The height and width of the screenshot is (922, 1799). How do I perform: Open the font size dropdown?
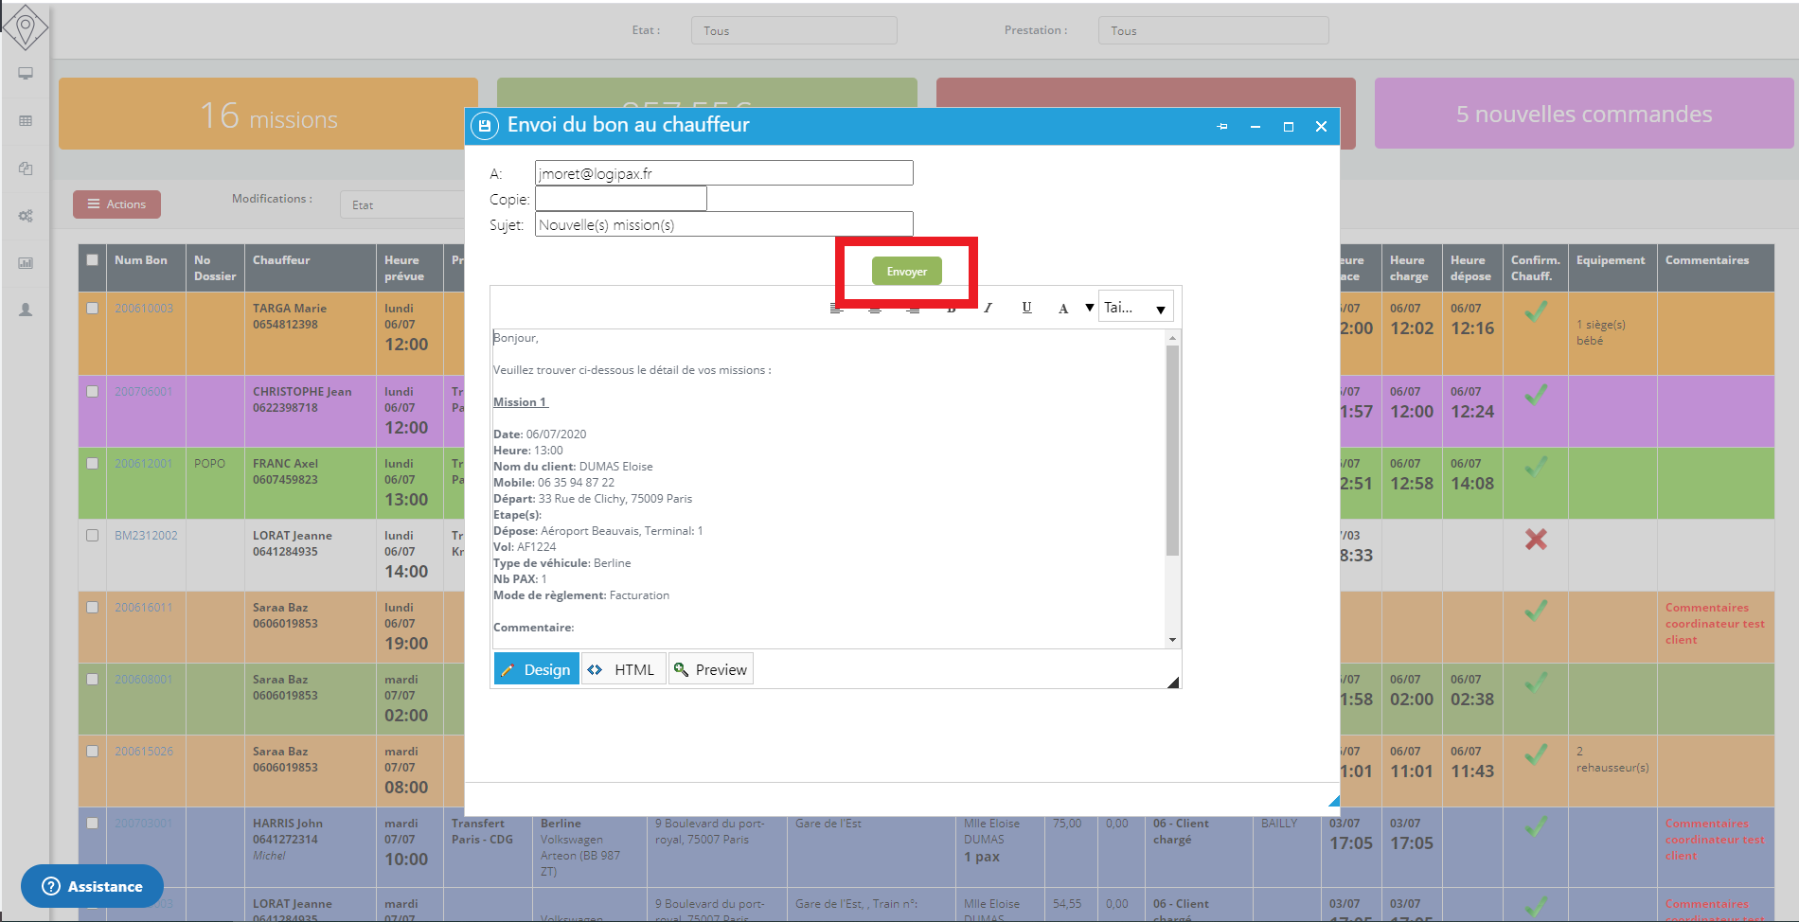point(1135,308)
